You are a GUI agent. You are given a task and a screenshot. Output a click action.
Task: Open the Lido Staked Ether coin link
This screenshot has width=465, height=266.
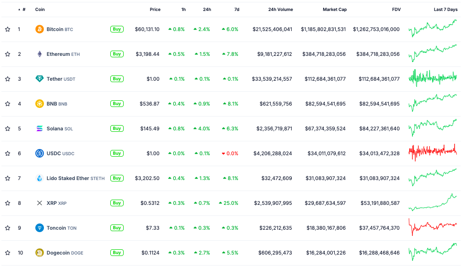(68, 178)
